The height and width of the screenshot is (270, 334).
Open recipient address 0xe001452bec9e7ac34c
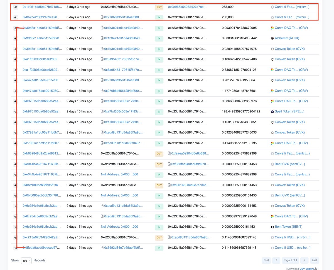point(190,185)
